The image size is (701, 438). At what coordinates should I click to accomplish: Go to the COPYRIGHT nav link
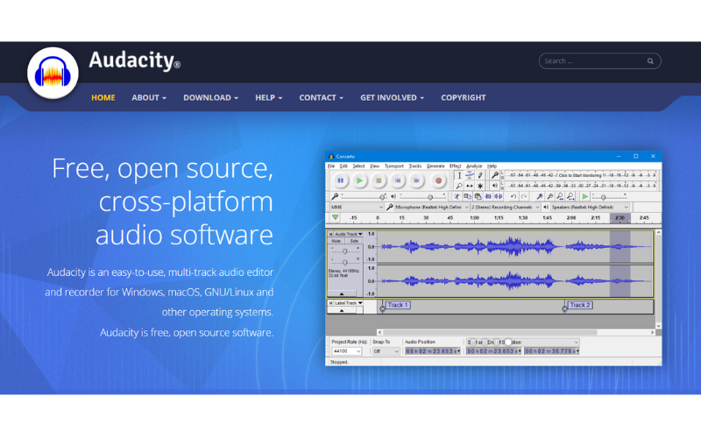(x=464, y=97)
